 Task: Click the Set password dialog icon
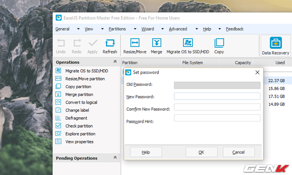128,72
